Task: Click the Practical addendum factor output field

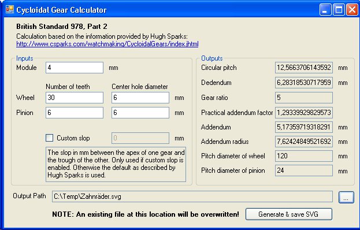Action: point(304,113)
